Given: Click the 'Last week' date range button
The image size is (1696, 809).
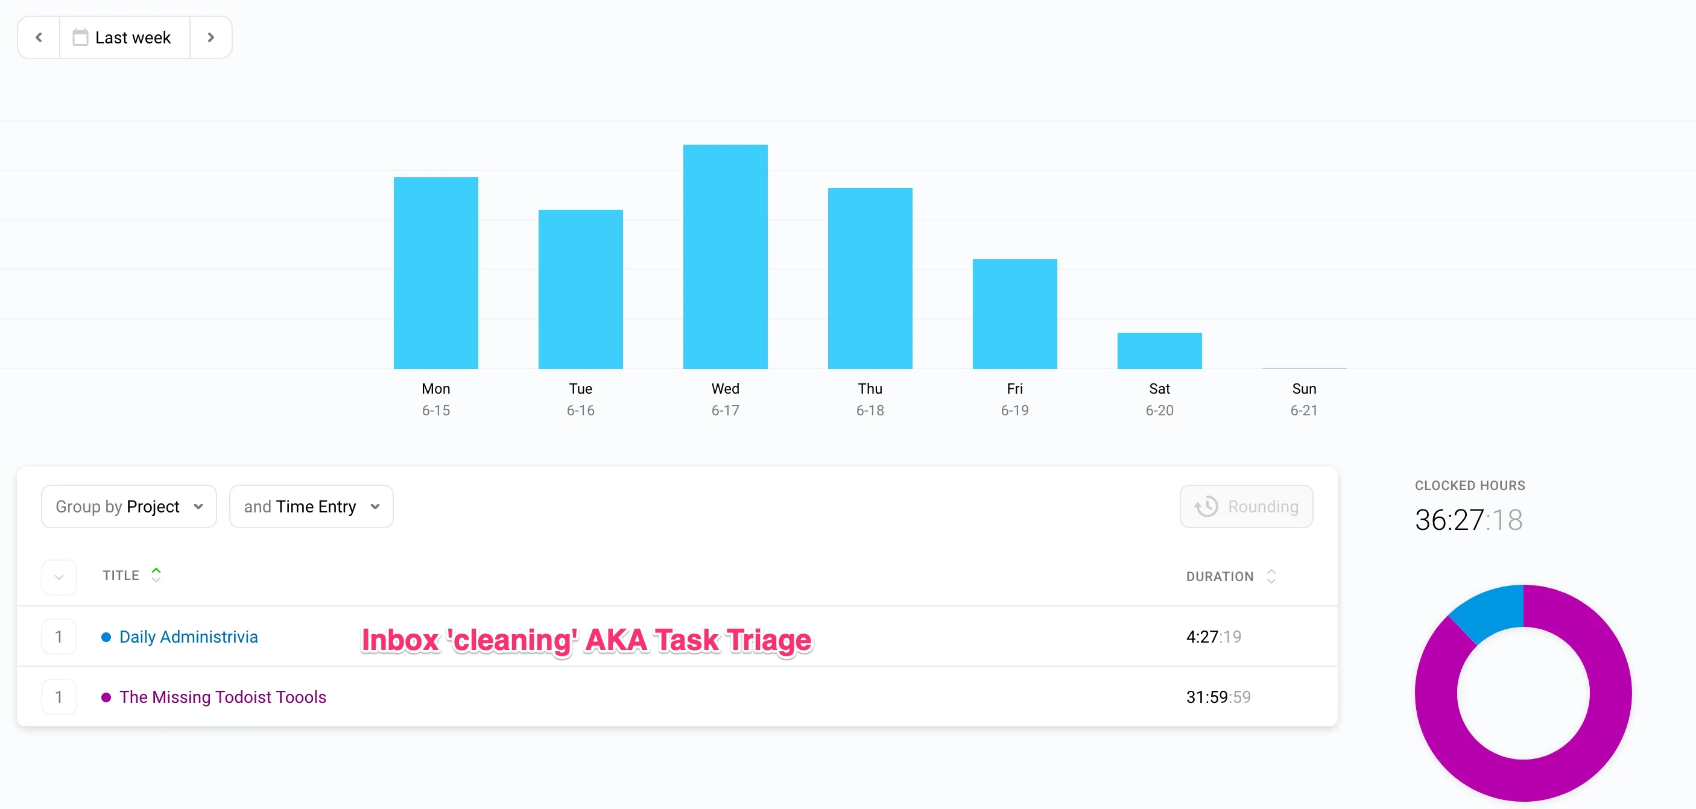Looking at the screenshot, I should [x=124, y=37].
